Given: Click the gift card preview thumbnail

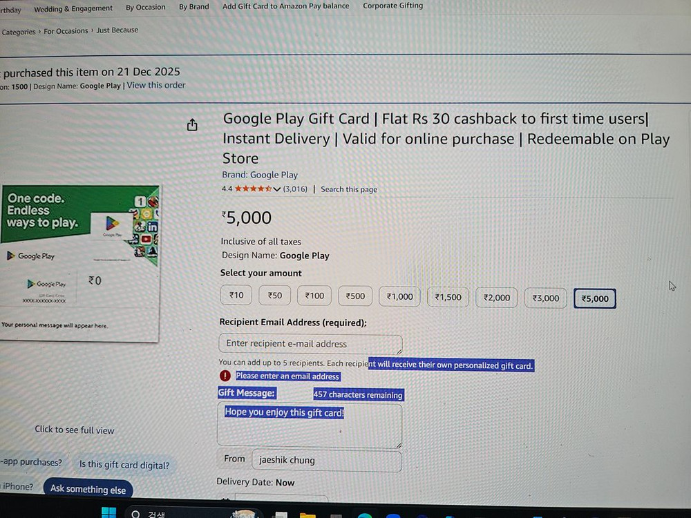Looking at the screenshot, I should (79, 263).
